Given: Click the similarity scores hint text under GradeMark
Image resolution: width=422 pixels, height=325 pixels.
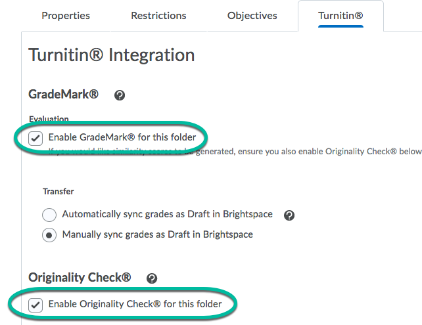Looking at the screenshot, I should (x=235, y=152).
